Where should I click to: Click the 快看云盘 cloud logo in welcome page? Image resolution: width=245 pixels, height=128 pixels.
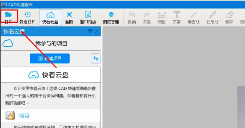pyautogui.click(x=33, y=75)
